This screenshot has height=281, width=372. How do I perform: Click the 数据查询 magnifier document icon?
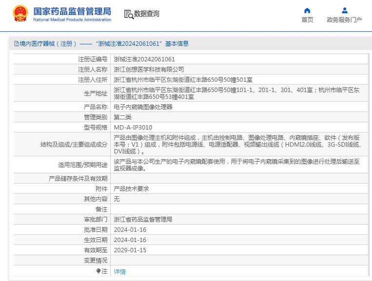(129, 14)
